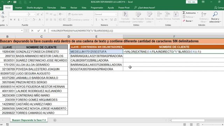Toggle align left in Alineación group
This screenshot has width=224, height=126.
[47, 20]
